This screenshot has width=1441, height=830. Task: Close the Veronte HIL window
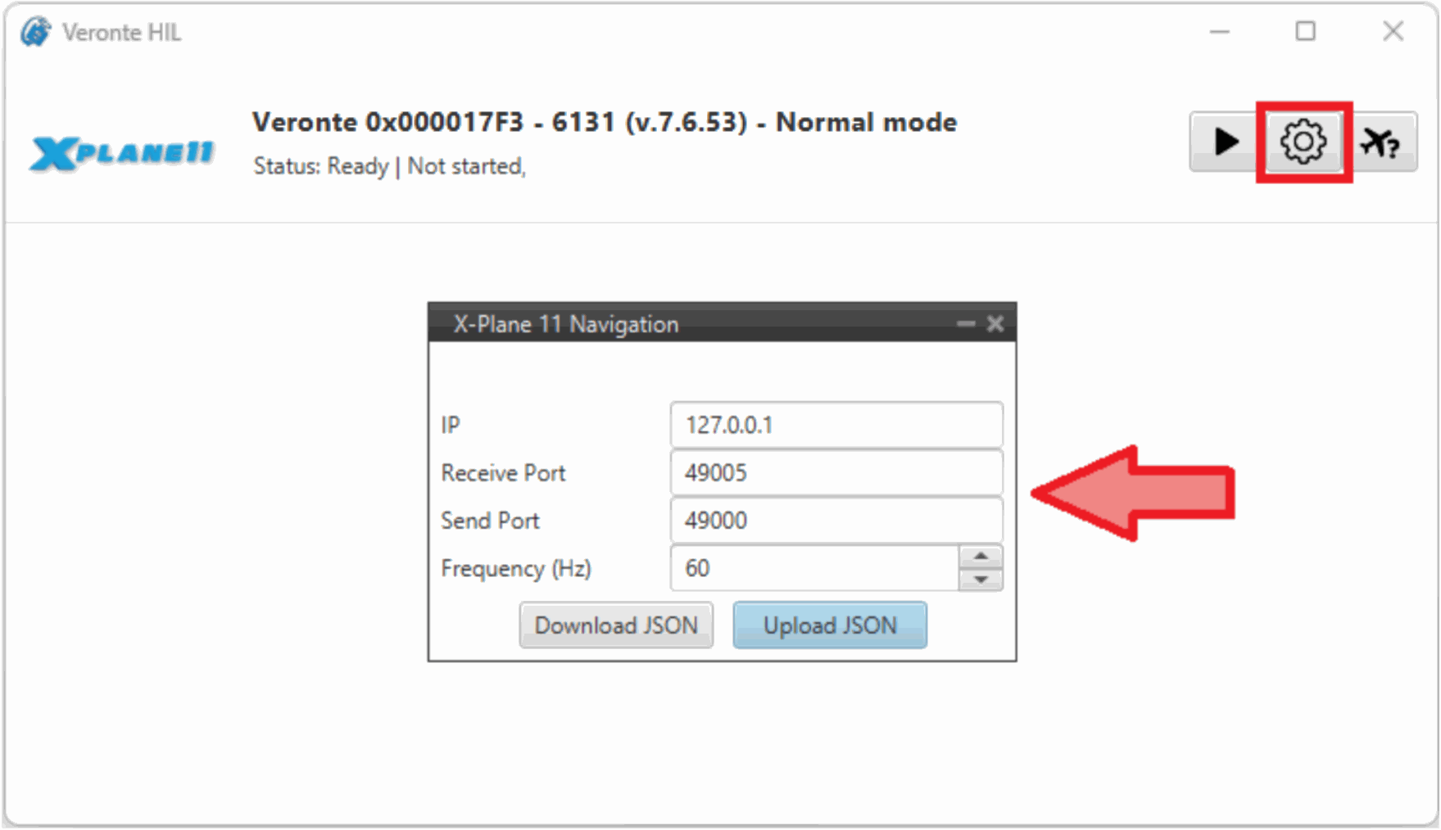pyautogui.click(x=1393, y=32)
